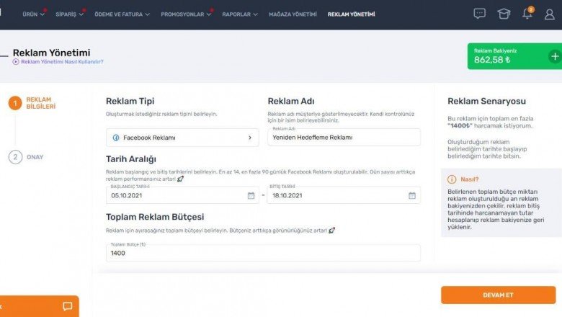The image size is (562, 317).
Task: Click the Reklam Senaryosu heading
Action: [487, 101]
